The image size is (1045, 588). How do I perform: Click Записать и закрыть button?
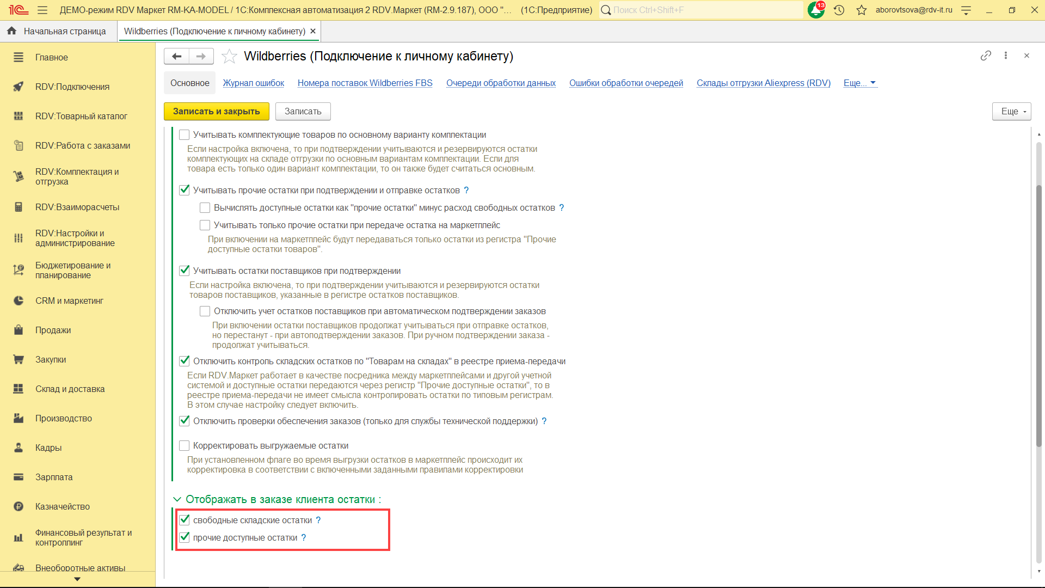[216, 111]
